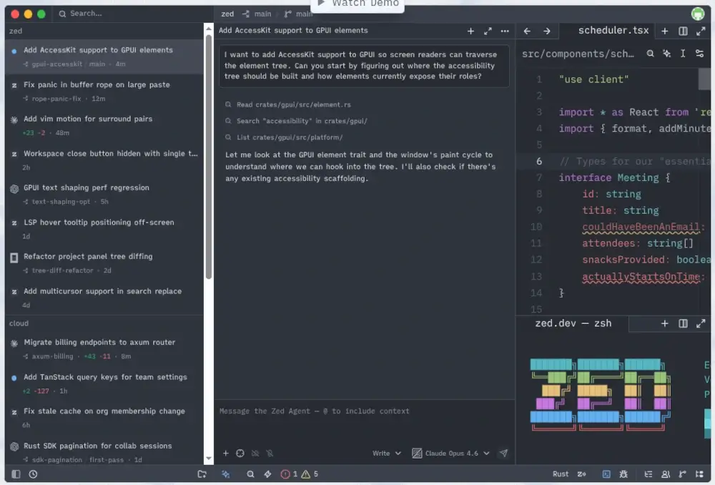Maximize the terminal panel
This screenshot has width=715, height=485.
click(x=701, y=323)
